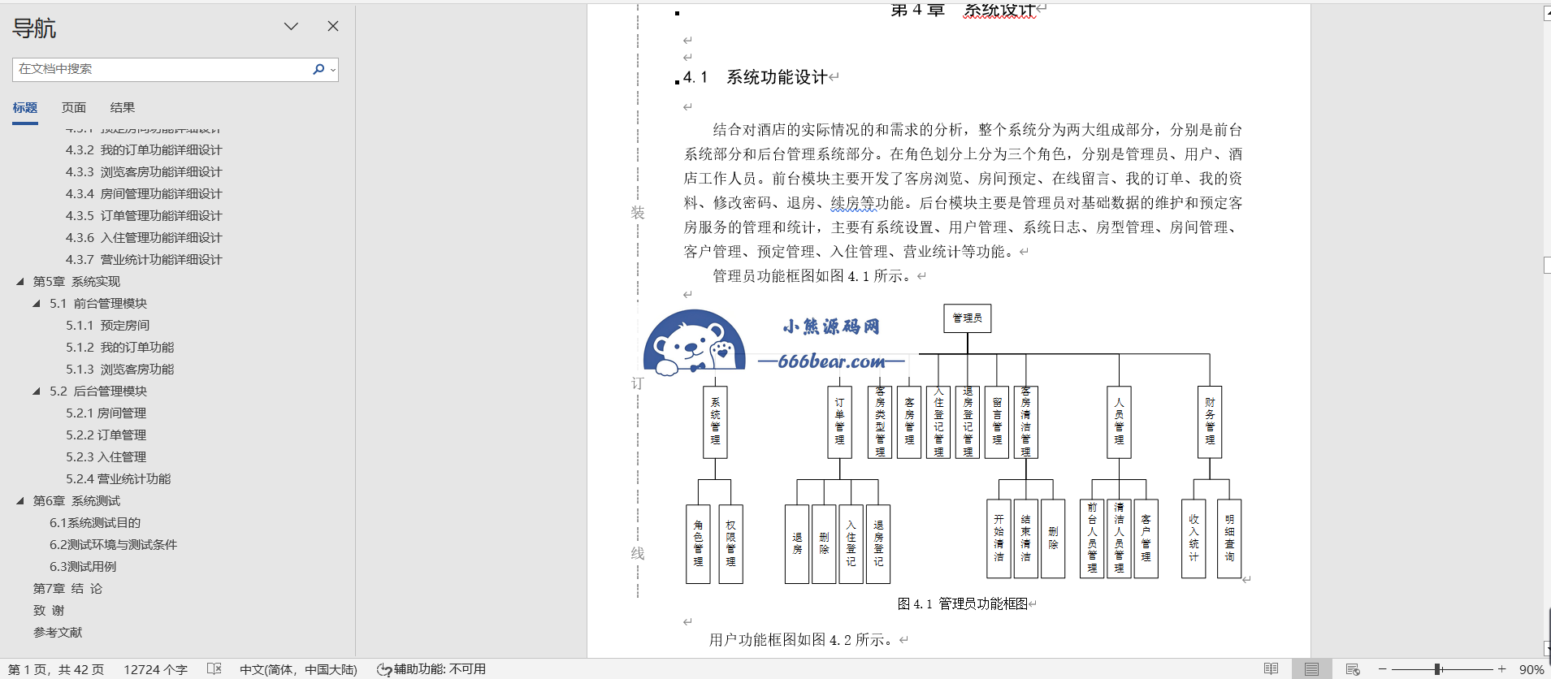Jump to heading 5.1.2 我的订单功能
The width and height of the screenshot is (1551, 679).
pos(120,348)
